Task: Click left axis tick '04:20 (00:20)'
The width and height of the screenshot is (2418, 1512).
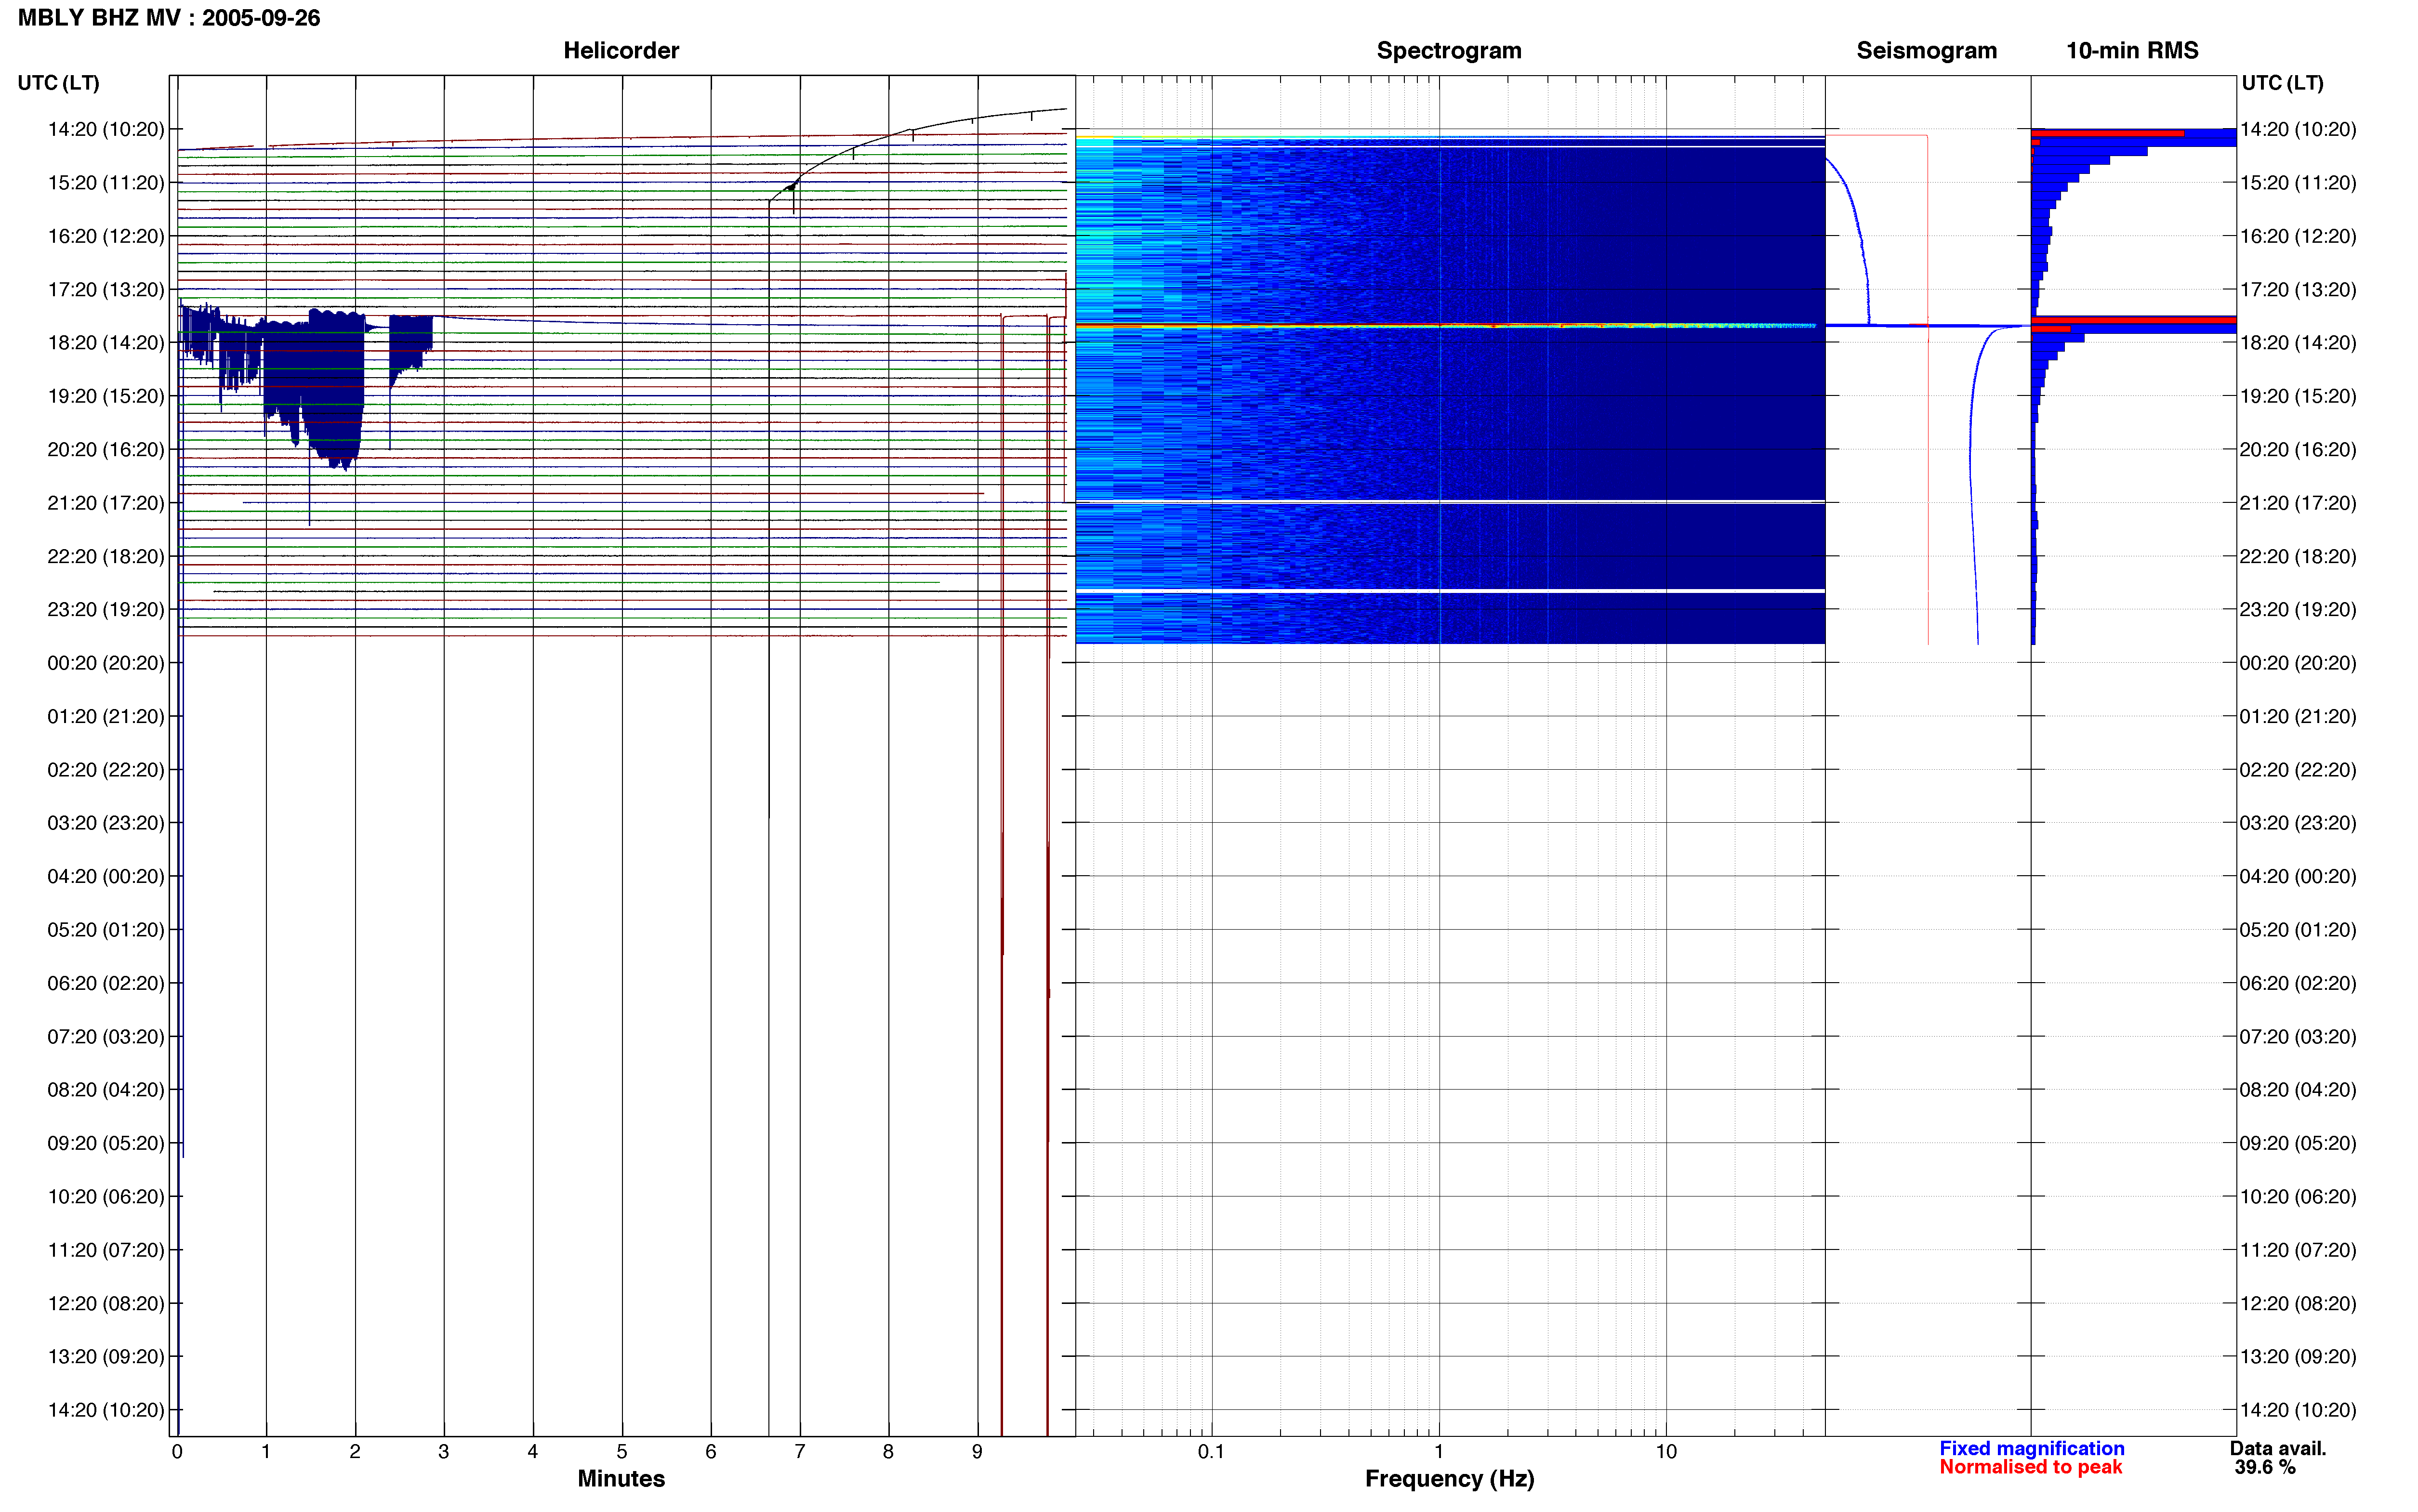Action: pyautogui.click(x=106, y=877)
